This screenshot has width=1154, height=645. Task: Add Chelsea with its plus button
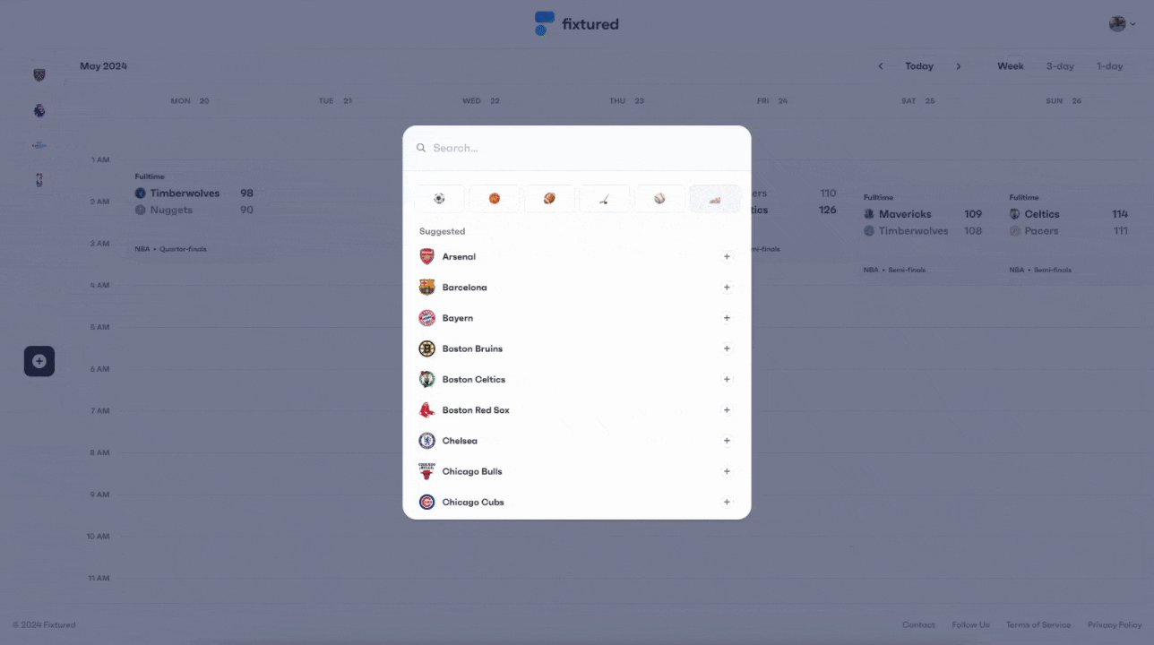[727, 441]
